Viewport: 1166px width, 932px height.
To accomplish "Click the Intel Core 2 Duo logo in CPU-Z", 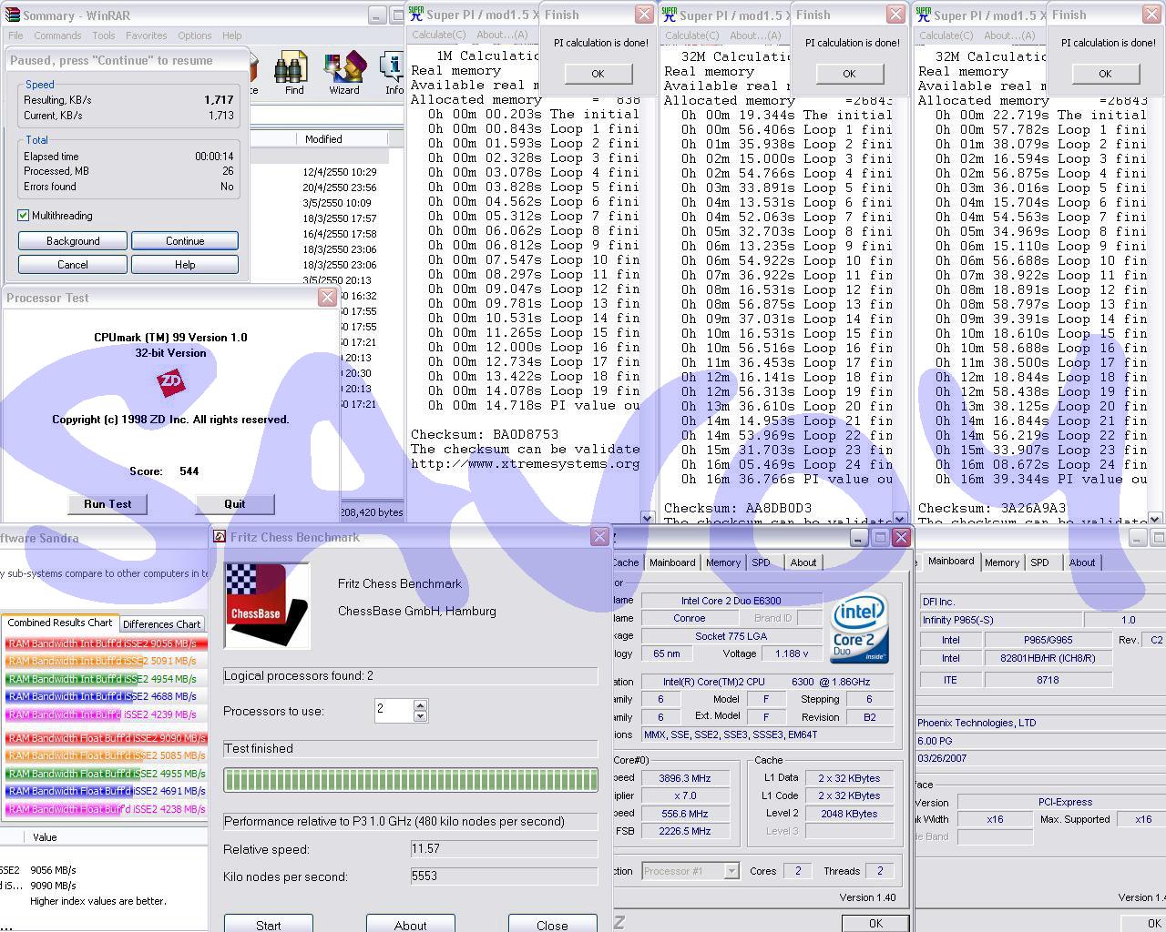I will click(x=859, y=630).
